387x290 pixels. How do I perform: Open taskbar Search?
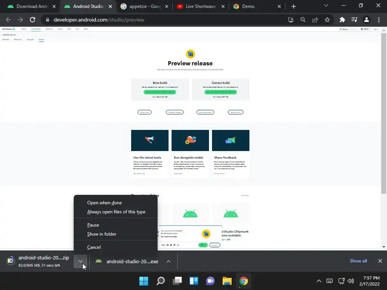point(160,281)
